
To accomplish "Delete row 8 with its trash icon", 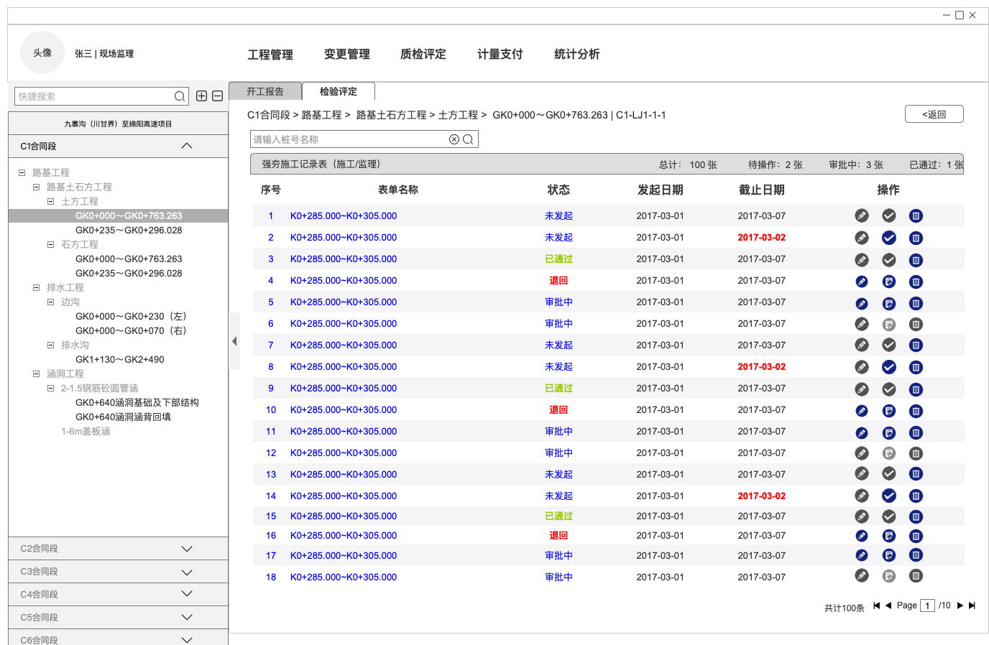I will click(916, 367).
